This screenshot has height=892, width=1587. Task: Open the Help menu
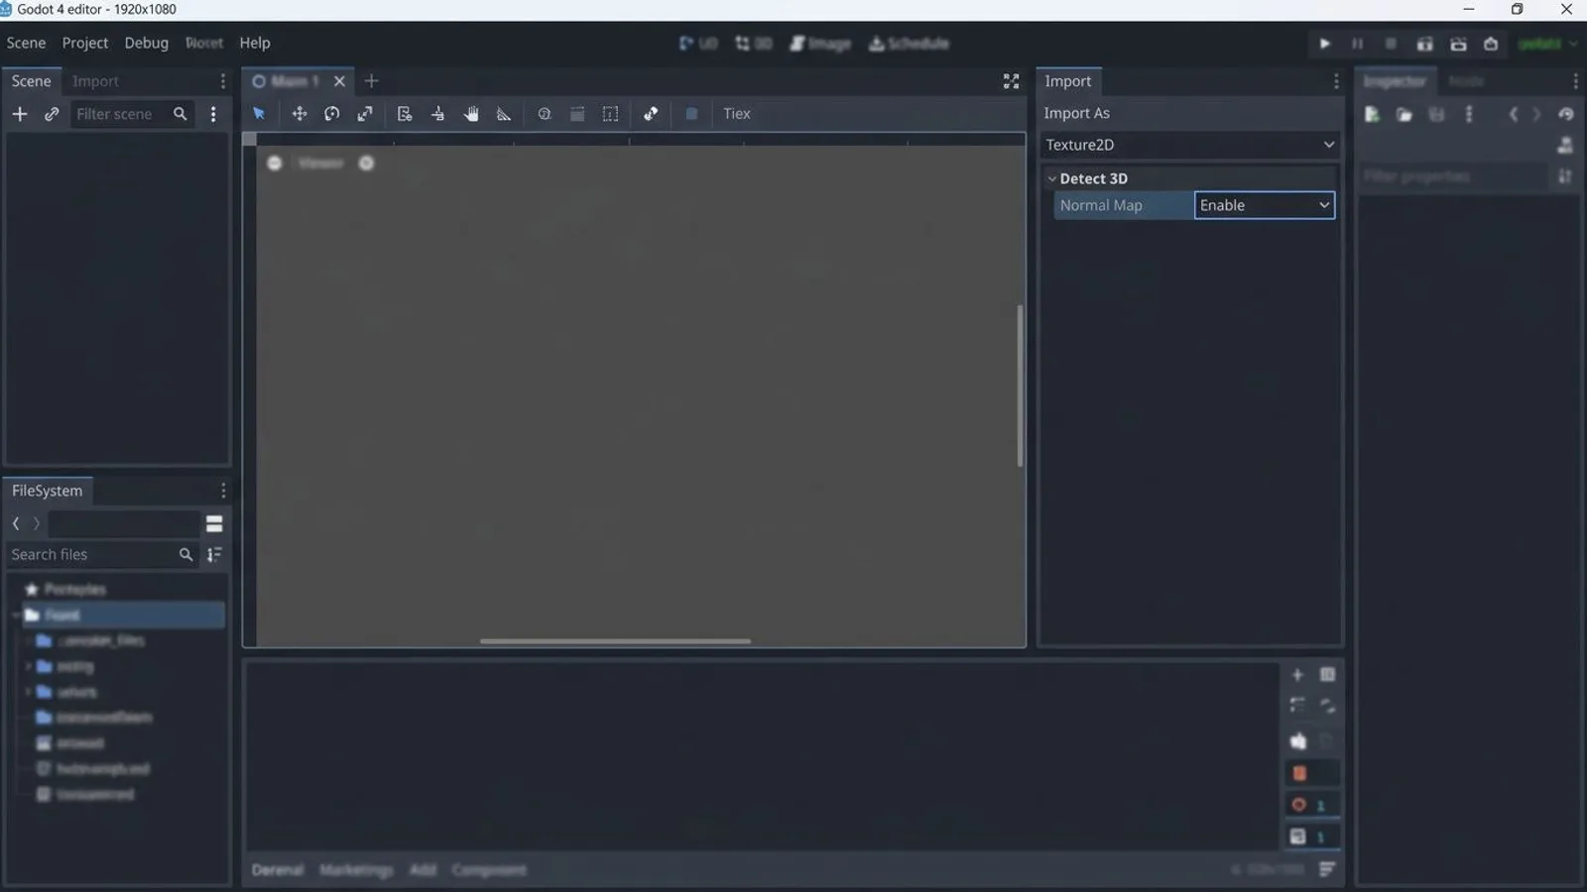(255, 43)
